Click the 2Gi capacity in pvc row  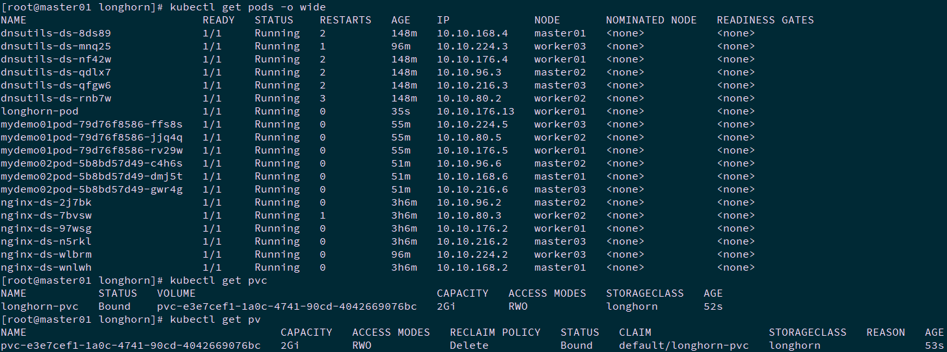coord(446,306)
